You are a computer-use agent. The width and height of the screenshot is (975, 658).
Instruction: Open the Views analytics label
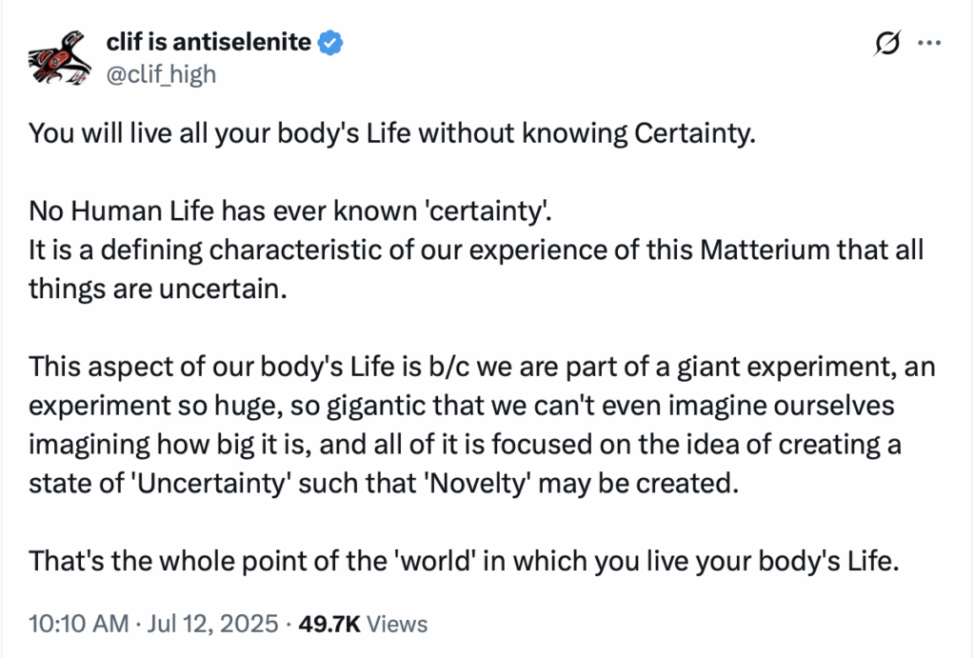click(x=397, y=625)
